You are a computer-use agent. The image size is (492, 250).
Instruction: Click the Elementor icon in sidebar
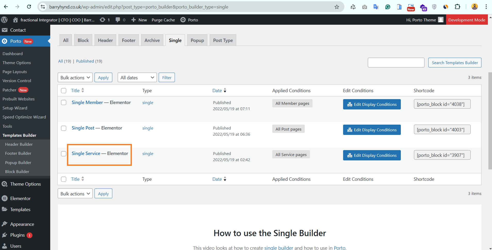4,198
